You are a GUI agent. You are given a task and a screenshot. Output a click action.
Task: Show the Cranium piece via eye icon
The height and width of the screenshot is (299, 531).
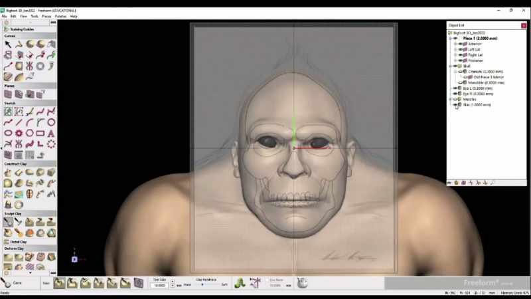460,72
